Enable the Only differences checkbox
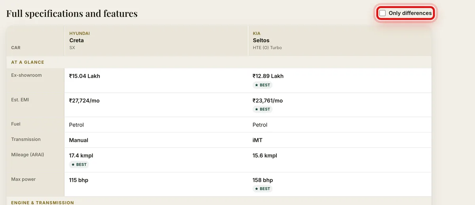Image resolution: width=475 pixels, height=205 pixels. pos(382,13)
